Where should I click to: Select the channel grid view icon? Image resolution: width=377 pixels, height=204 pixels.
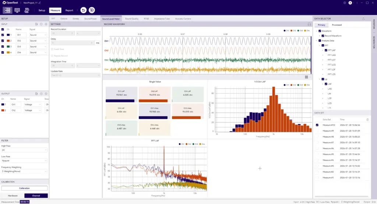coord(7,10)
